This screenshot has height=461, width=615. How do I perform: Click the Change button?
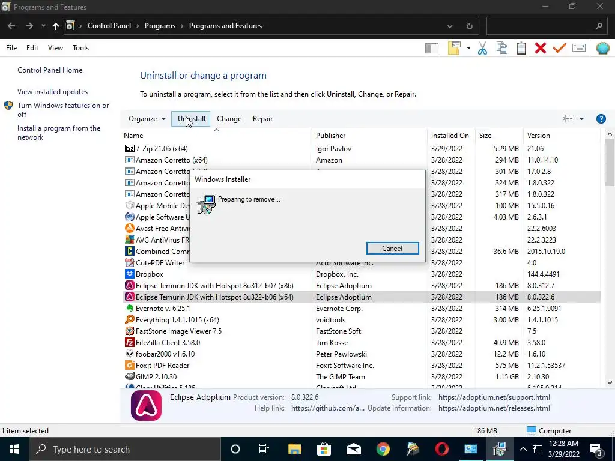coord(229,119)
